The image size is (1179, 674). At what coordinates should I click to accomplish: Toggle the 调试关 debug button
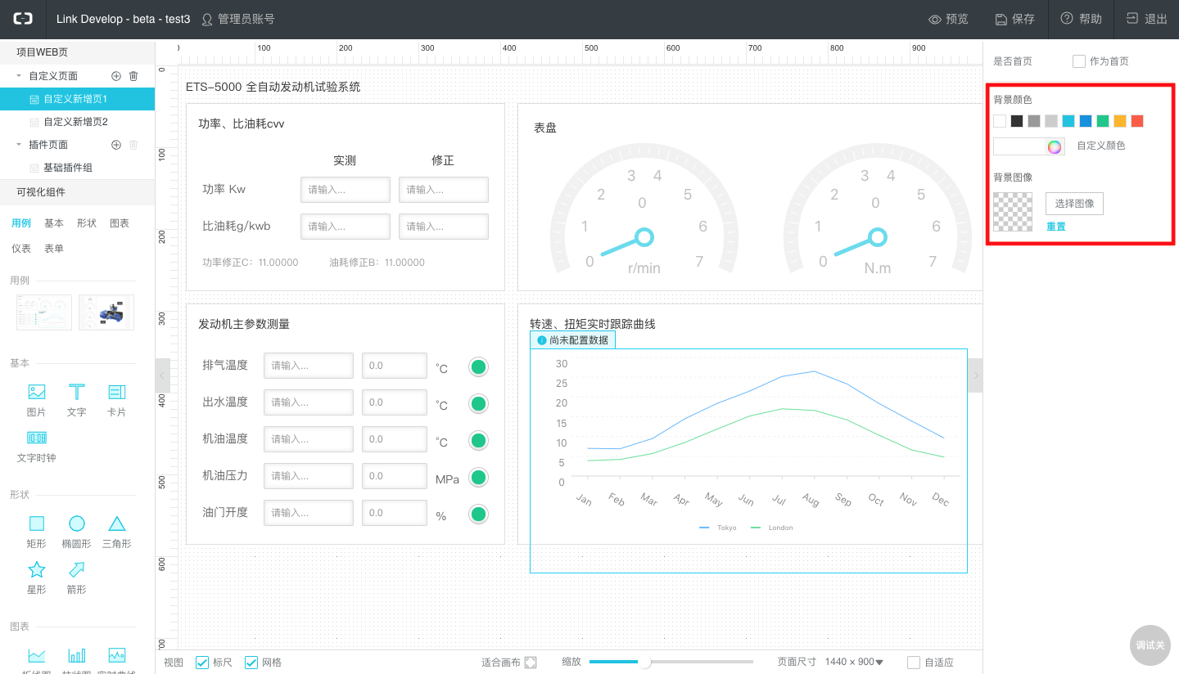tap(1150, 645)
